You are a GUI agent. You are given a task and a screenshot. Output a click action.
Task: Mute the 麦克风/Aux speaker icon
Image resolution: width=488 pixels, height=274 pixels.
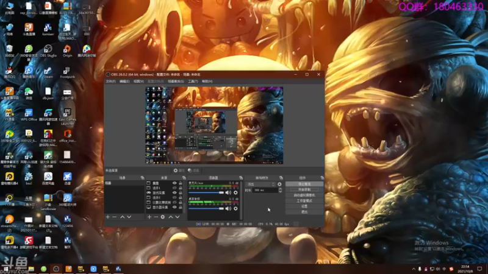pyautogui.click(x=228, y=192)
